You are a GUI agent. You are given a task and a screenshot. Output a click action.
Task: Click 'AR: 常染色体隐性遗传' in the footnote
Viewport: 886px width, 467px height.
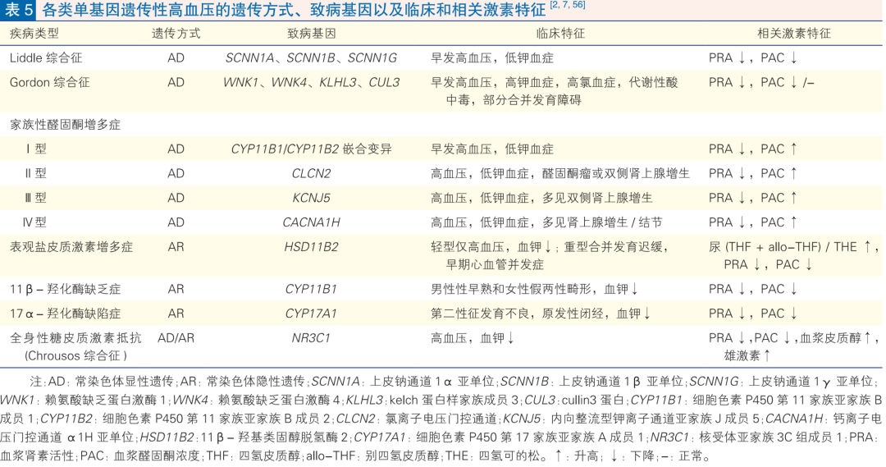coord(244,382)
